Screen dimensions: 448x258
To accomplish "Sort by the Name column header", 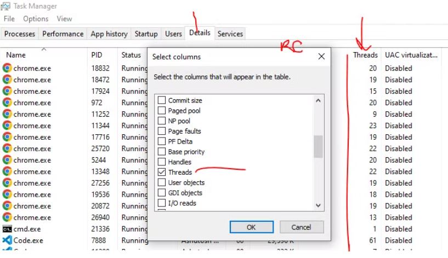I will click(x=16, y=55).
